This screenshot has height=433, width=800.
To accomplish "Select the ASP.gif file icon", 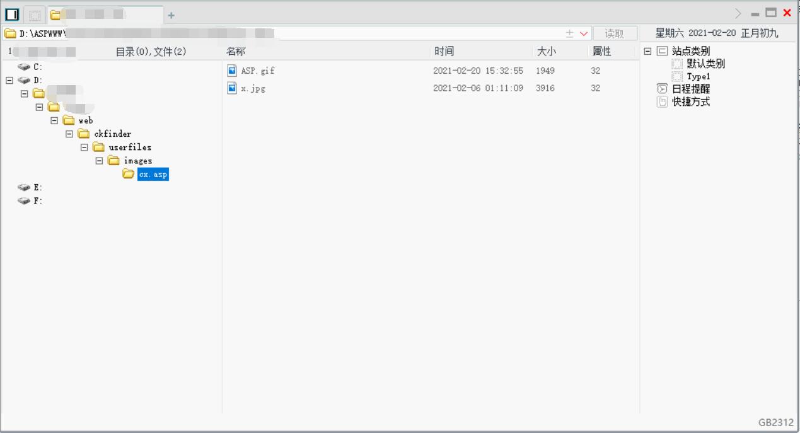I will click(232, 71).
